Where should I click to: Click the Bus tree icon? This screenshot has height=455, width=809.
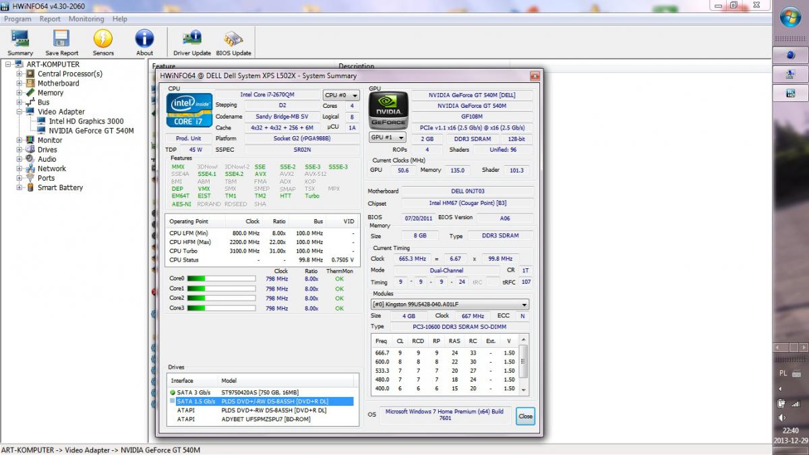pos(30,102)
